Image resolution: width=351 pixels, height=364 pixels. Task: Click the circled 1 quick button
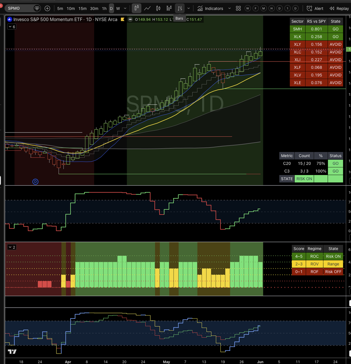pos(287,8)
